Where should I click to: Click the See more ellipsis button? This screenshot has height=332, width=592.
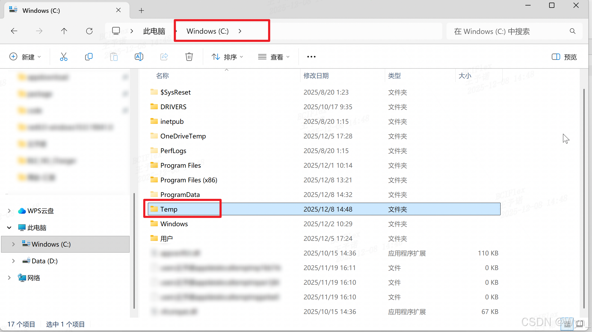click(311, 57)
